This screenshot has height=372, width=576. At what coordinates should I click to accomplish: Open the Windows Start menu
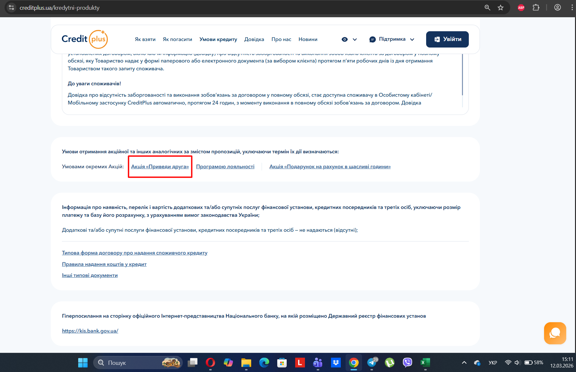[x=83, y=363]
